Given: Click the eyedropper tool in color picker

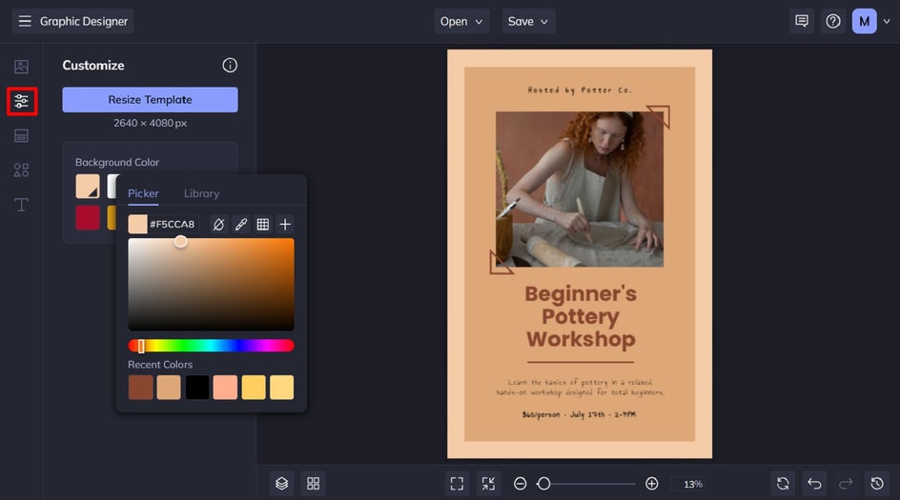Looking at the screenshot, I should pyautogui.click(x=241, y=225).
